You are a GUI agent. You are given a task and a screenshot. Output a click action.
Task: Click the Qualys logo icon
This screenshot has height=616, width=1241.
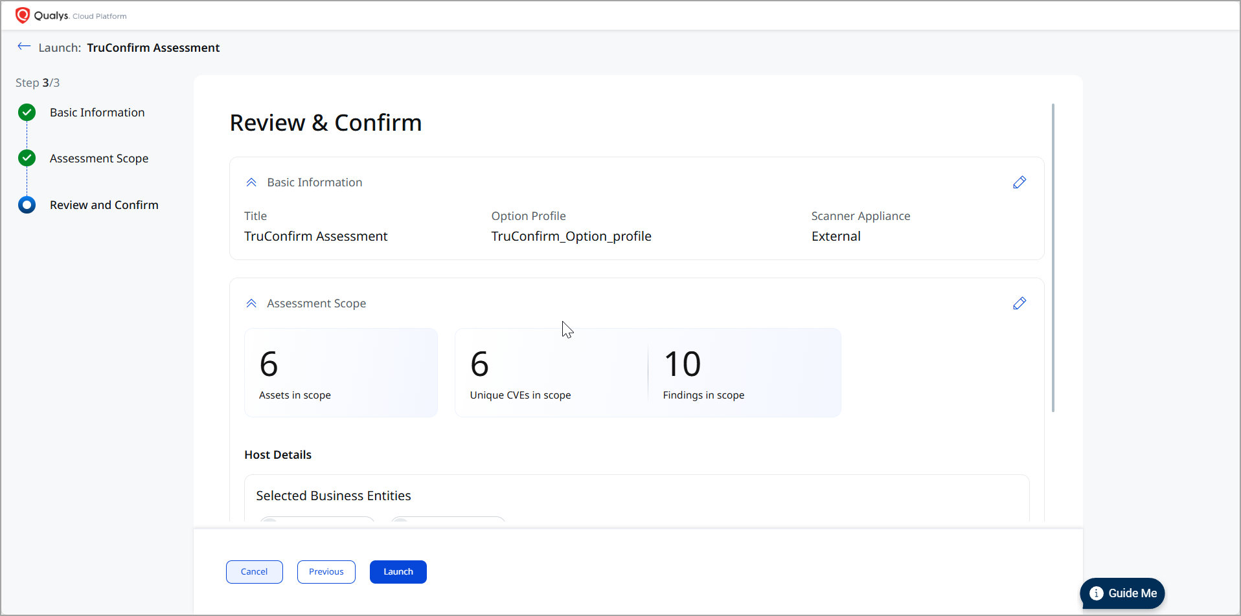click(23, 15)
